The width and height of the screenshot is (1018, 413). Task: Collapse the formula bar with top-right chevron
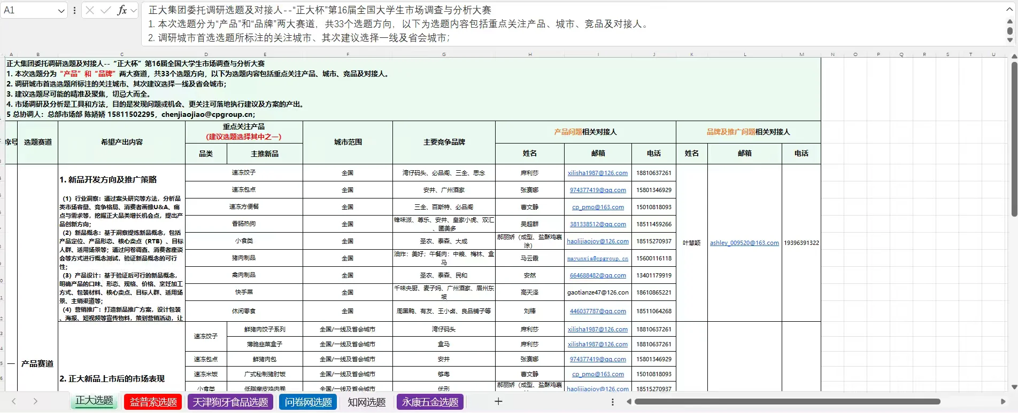1010,9
